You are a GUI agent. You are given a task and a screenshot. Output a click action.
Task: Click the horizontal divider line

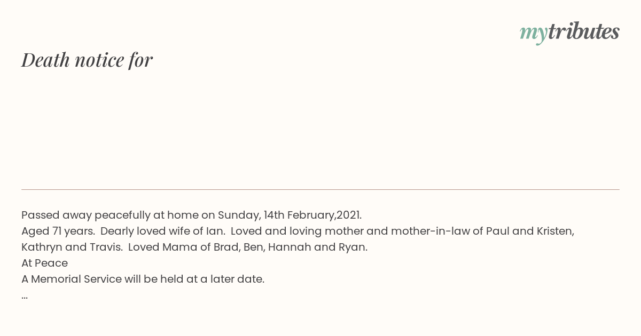pyautogui.click(x=320, y=189)
